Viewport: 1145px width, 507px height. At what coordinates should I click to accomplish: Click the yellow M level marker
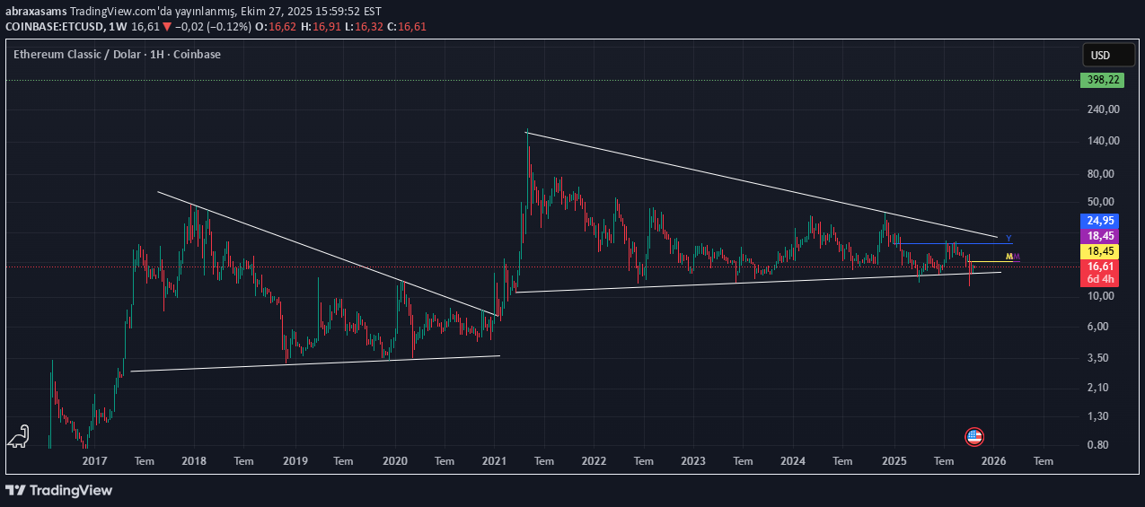tap(1008, 258)
